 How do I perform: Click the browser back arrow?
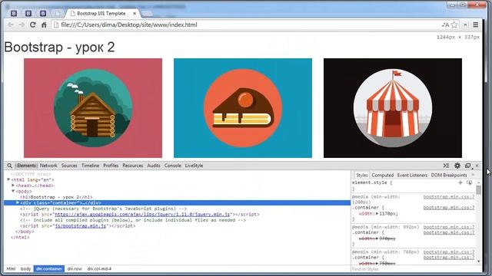click(10, 25)
